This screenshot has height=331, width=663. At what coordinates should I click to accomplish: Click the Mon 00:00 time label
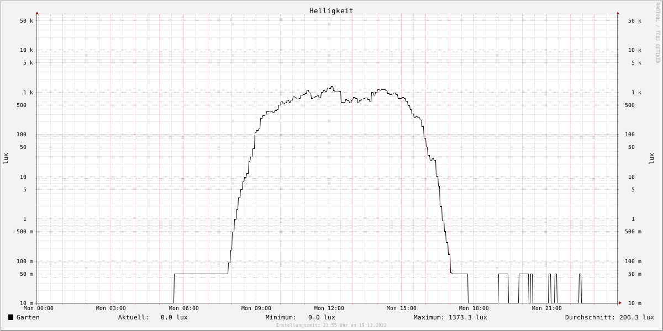tap(39, 308)
